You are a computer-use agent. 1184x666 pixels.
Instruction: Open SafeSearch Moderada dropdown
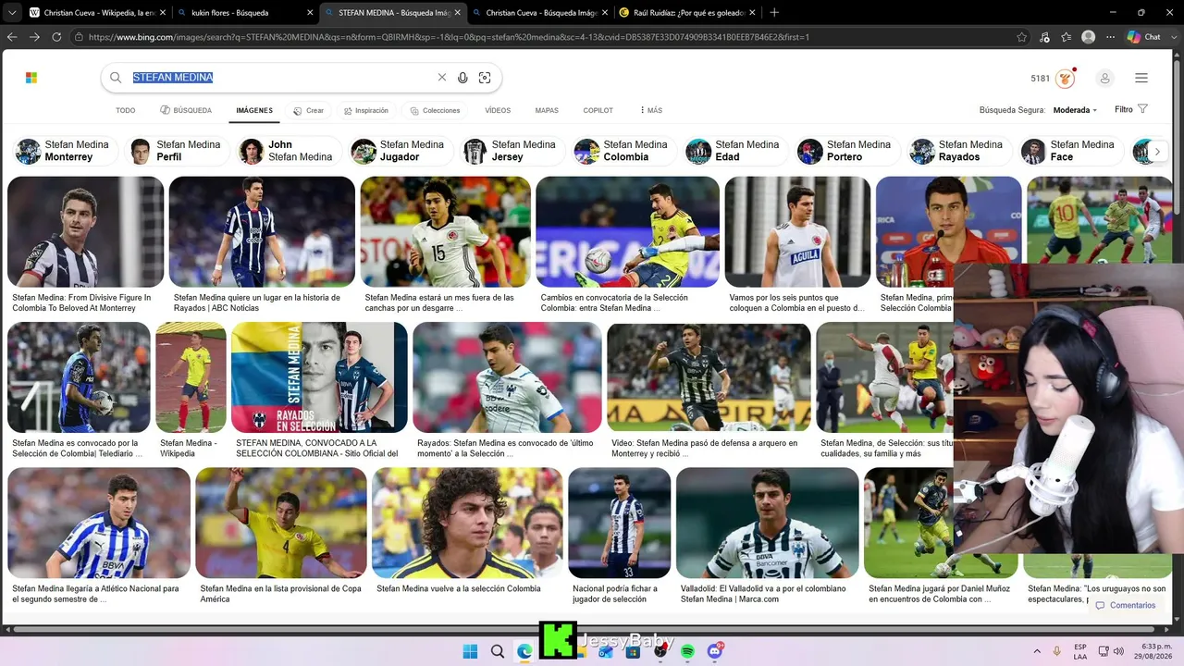(1075, 110)
